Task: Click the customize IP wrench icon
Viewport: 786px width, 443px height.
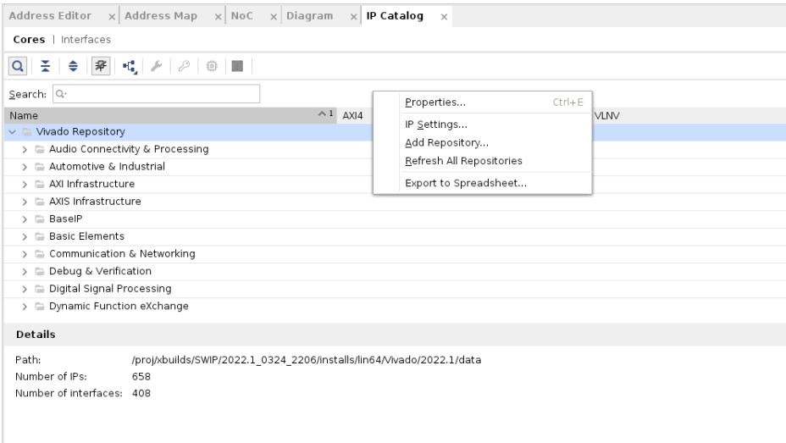Action: click(x=157, y=66)
